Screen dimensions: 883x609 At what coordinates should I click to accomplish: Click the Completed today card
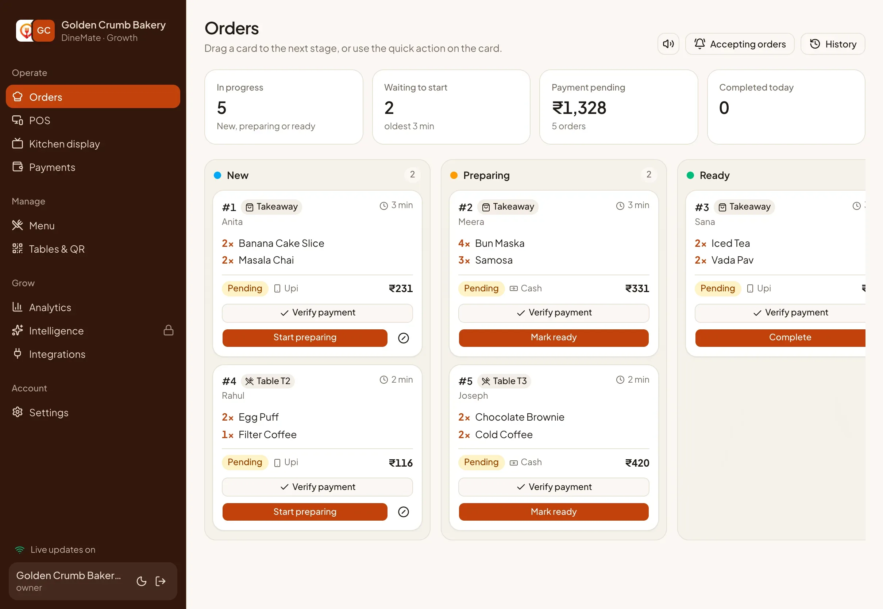click(786, 107)
